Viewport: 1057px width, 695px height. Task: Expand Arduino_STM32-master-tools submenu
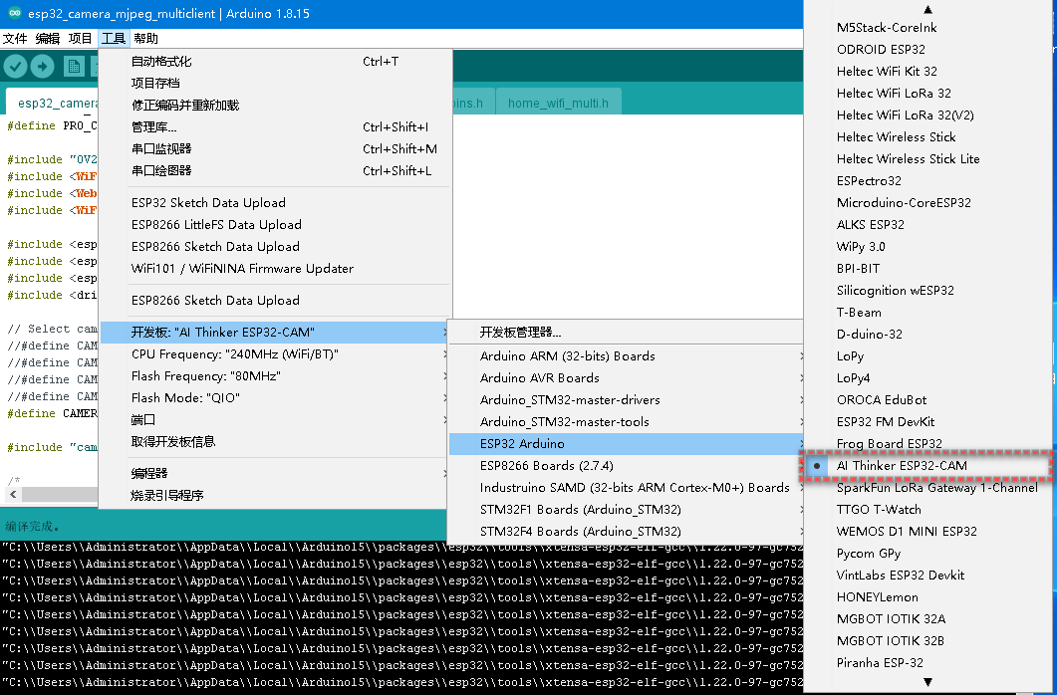click(627, 421)
